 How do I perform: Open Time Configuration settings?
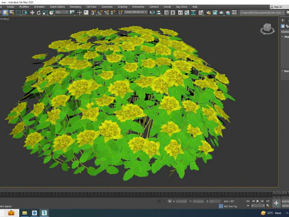tap(268, 206)
